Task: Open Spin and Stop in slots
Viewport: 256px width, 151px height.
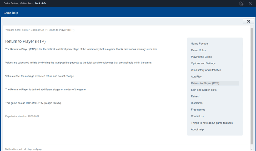Action: point(204,90)
